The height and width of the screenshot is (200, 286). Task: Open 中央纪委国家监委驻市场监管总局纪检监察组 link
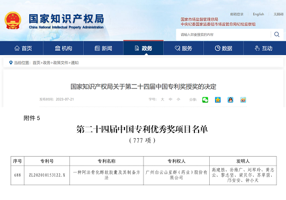tap(218, 24)
